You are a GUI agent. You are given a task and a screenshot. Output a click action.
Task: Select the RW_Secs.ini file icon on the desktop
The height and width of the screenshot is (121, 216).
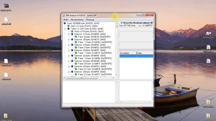click(x=208, y=61)
